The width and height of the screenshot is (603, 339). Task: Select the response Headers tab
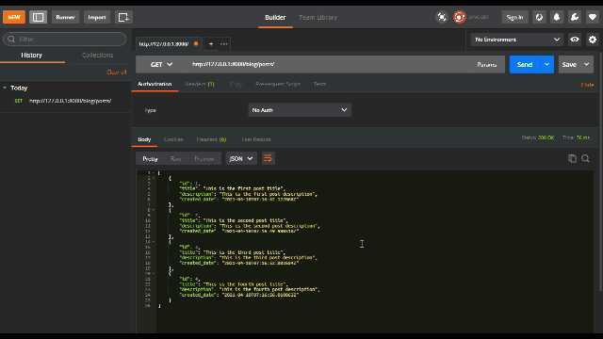click(211, 139)
